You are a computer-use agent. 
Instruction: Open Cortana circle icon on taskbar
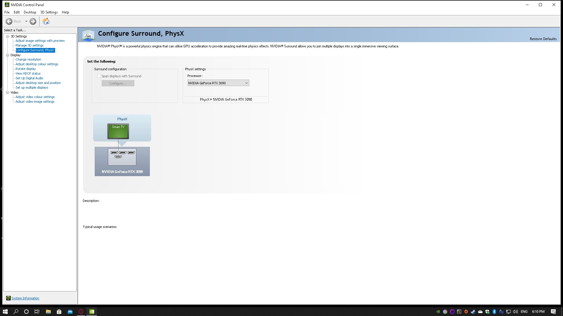click(x=26, y=312)
